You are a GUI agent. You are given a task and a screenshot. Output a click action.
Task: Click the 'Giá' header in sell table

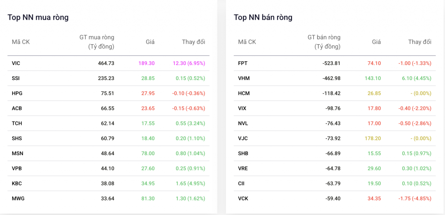(x=376, y=42)
